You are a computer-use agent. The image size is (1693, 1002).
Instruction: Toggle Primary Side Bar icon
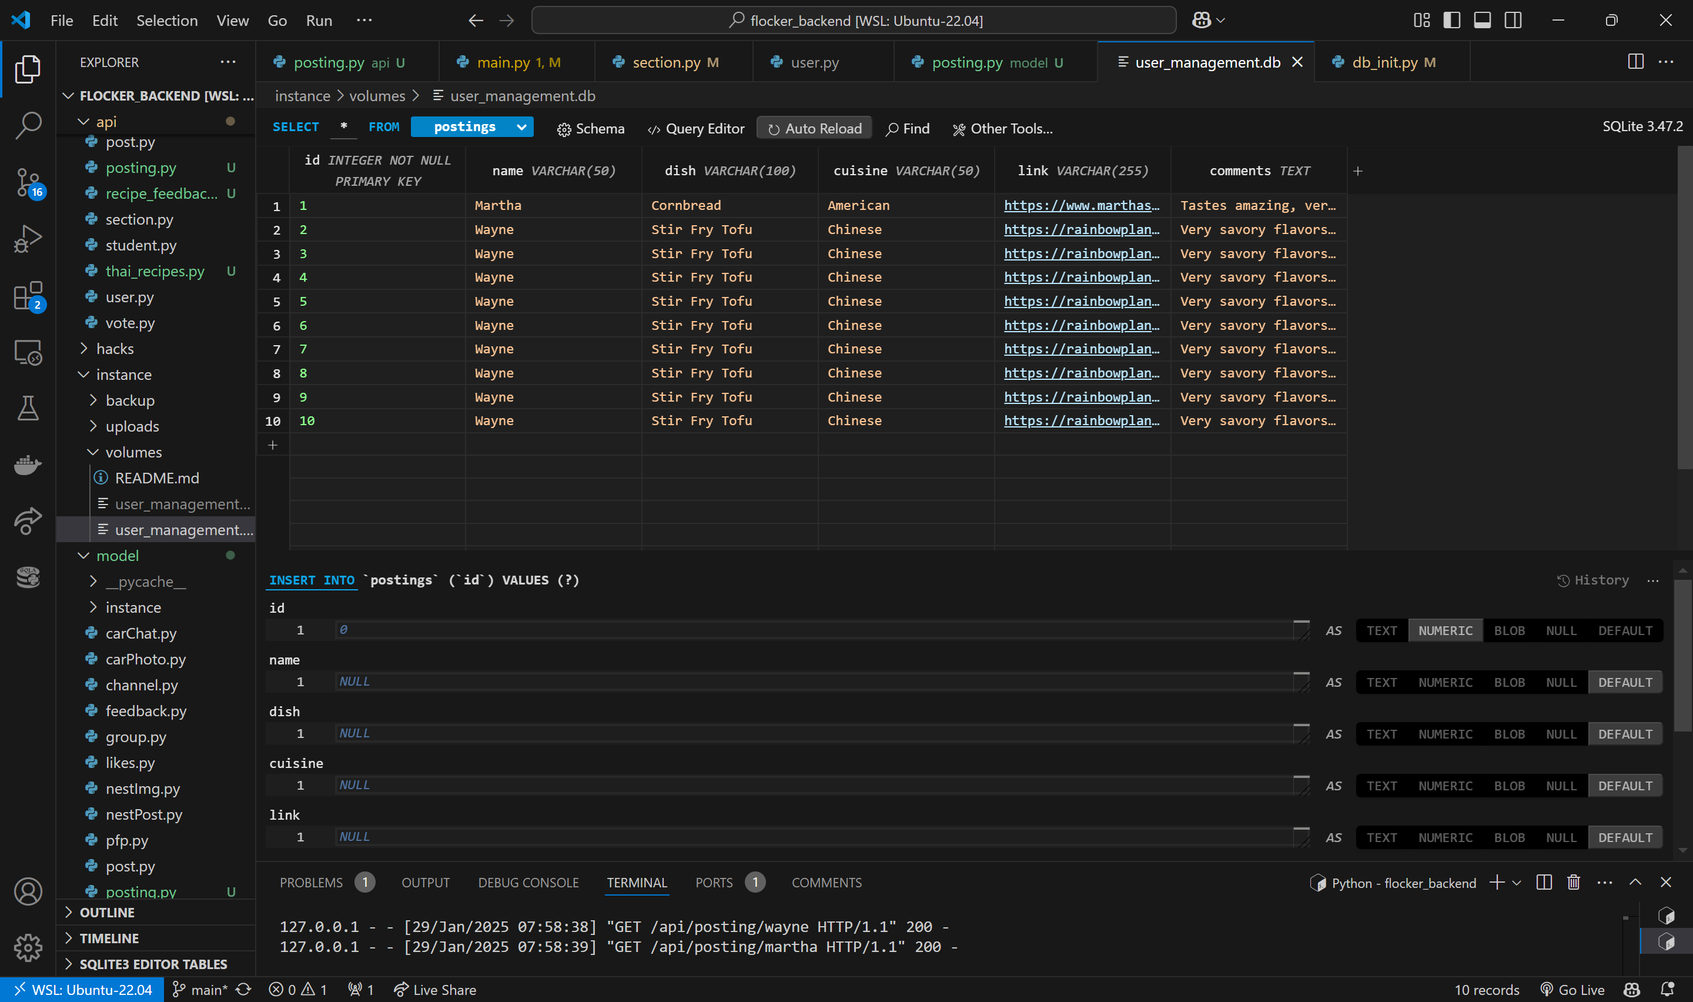pyautogui.click(x=1451, y=20)
